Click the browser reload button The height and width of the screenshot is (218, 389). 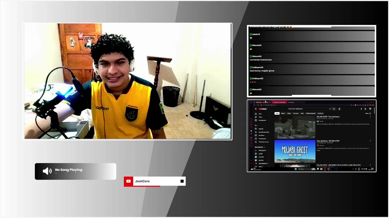pyautogui.click(x=258, y=105)
